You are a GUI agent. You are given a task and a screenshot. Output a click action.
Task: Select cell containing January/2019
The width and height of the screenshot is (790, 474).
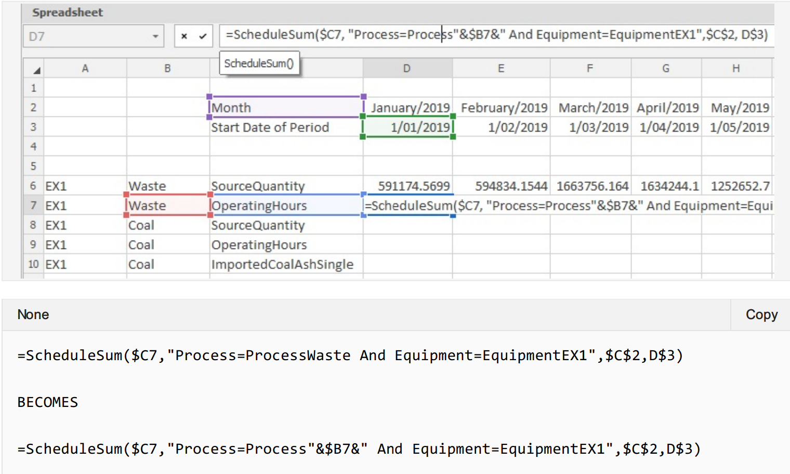409,108
